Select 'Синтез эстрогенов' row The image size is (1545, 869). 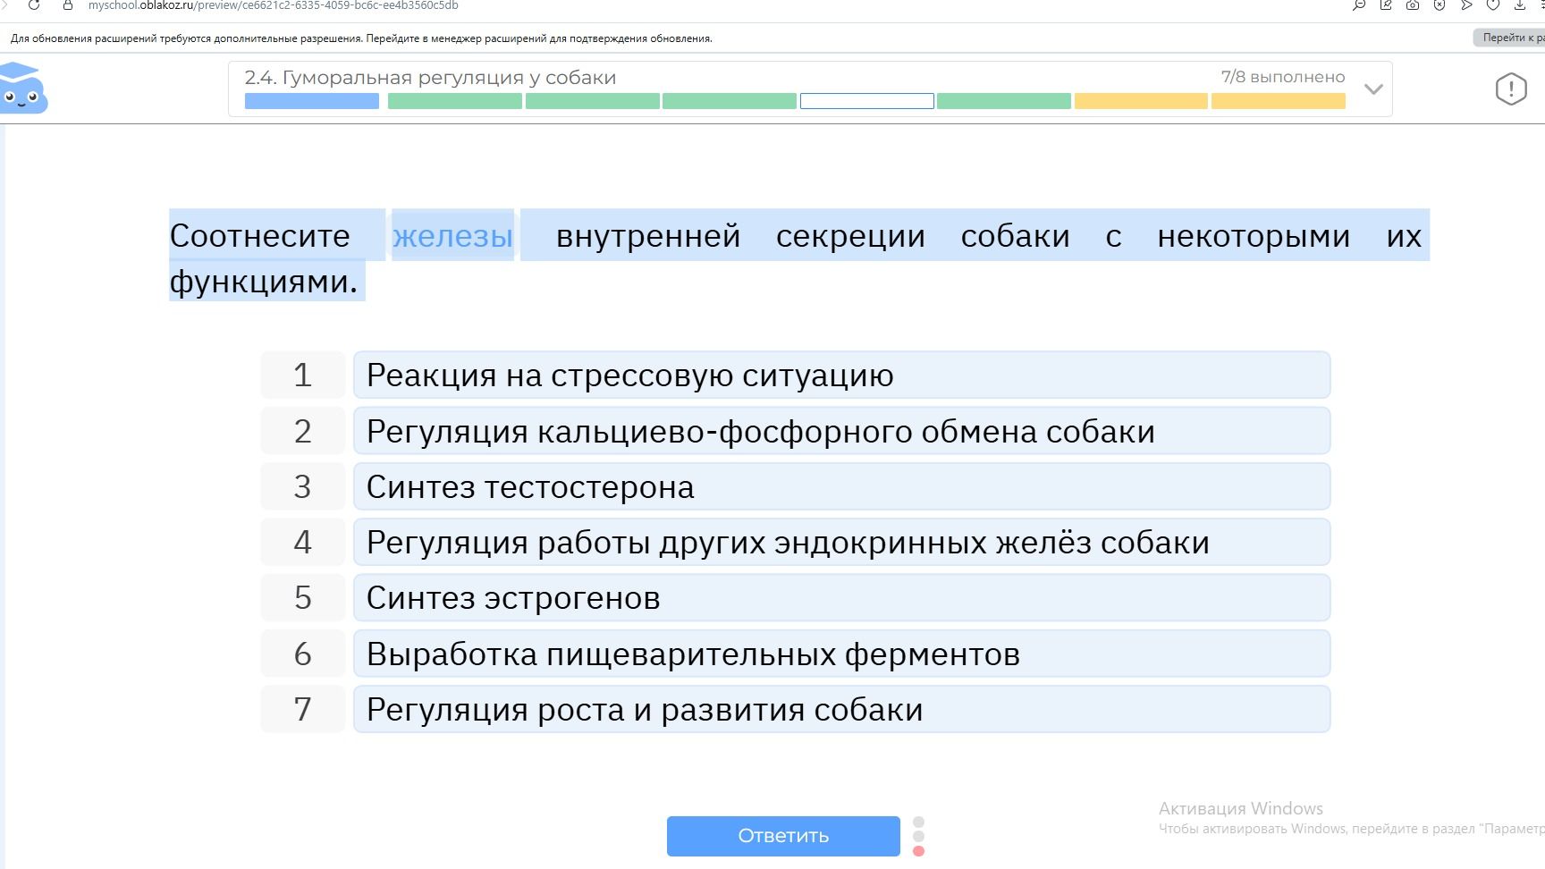[x=841, y=597]
